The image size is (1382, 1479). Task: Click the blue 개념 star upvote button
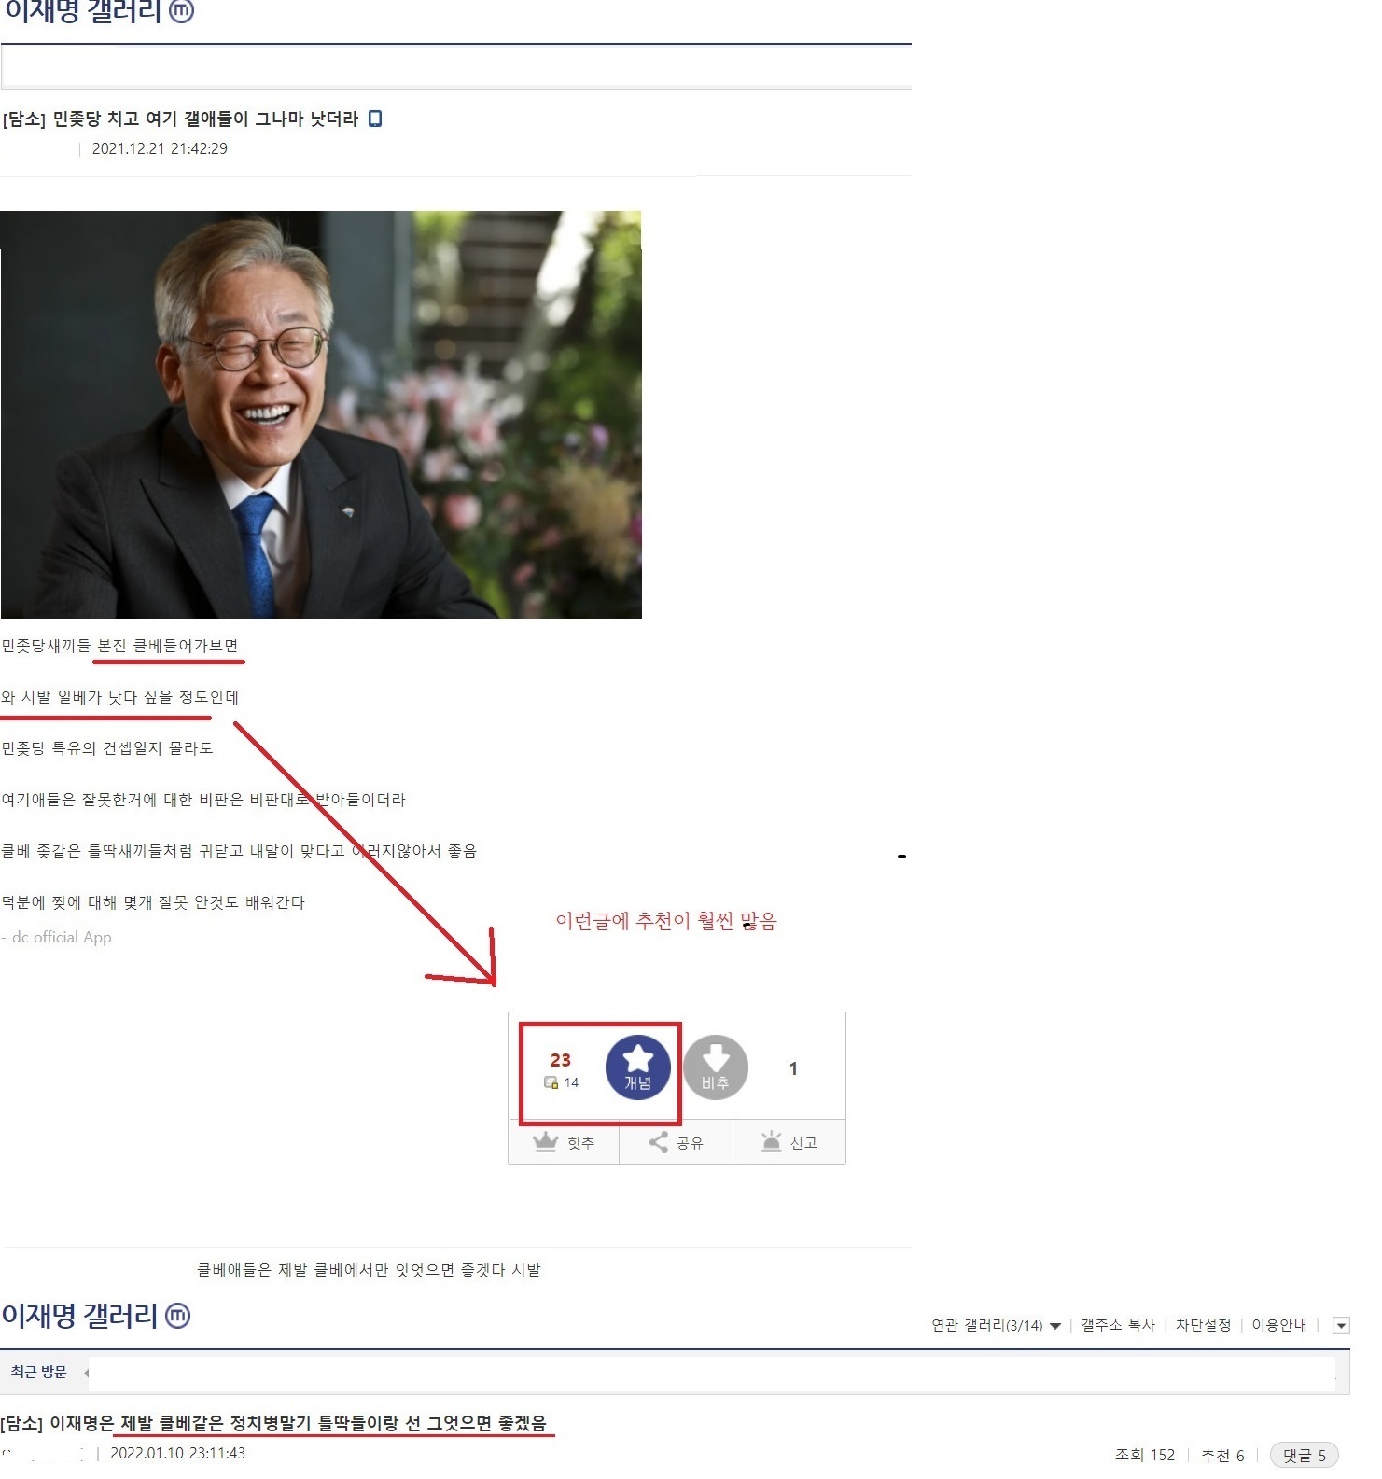click(x=637, y=1067)
